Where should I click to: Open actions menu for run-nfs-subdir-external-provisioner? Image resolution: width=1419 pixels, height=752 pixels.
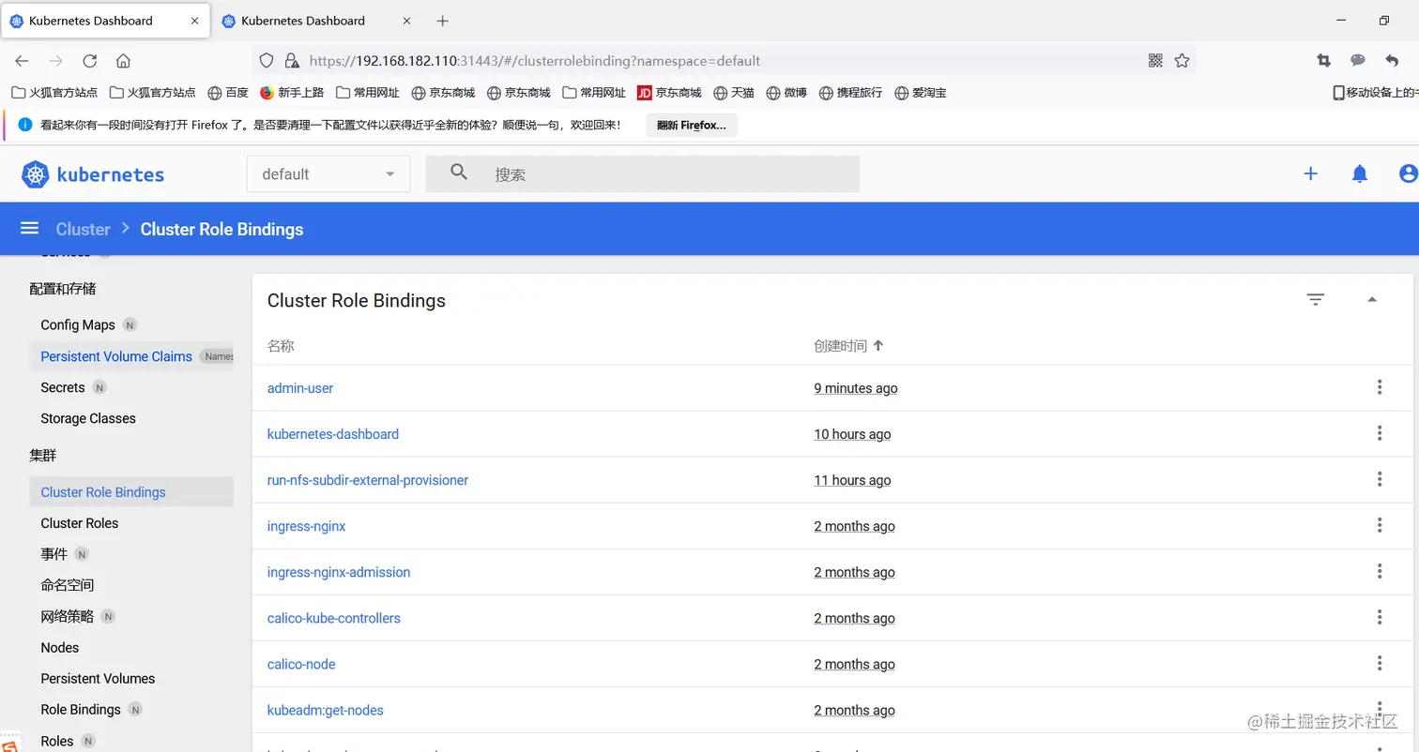point(1380,479)
